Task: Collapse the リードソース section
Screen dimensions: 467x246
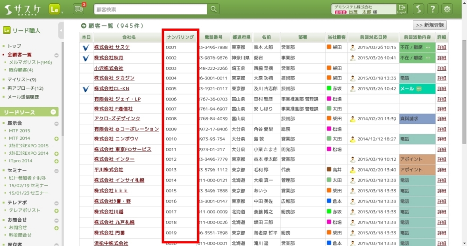Action: (x=54, y=112)
